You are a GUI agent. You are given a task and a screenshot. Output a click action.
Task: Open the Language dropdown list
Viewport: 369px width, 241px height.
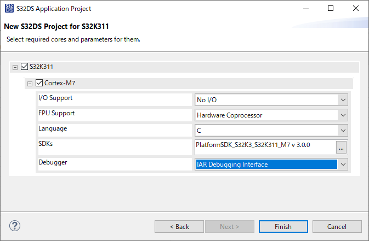click(x=343, y=131)
